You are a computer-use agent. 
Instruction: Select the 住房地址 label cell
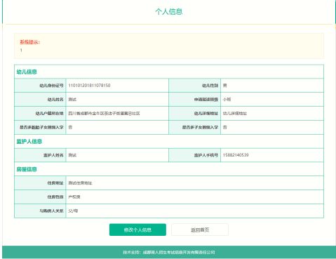[40, 183]
